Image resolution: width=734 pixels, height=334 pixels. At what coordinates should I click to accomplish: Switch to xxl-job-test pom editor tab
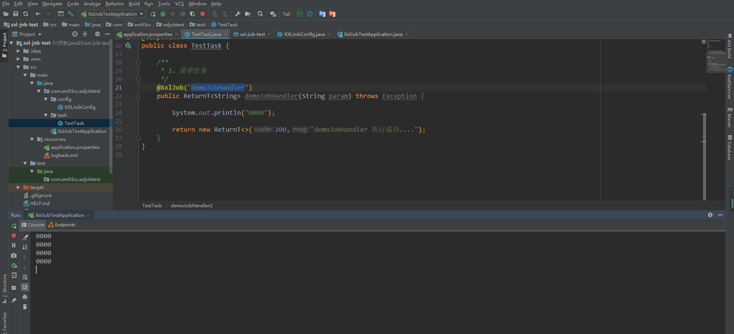pyautogui.click(x=252, y=34)
